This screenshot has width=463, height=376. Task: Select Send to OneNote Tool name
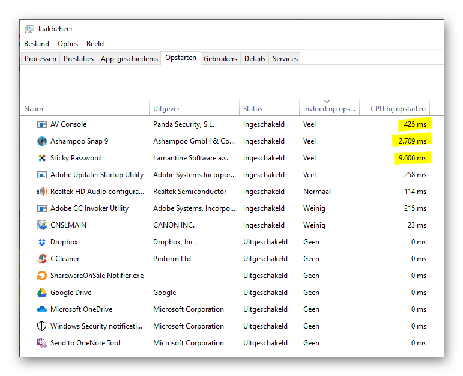pyautogui.click(x=85, y=343)
